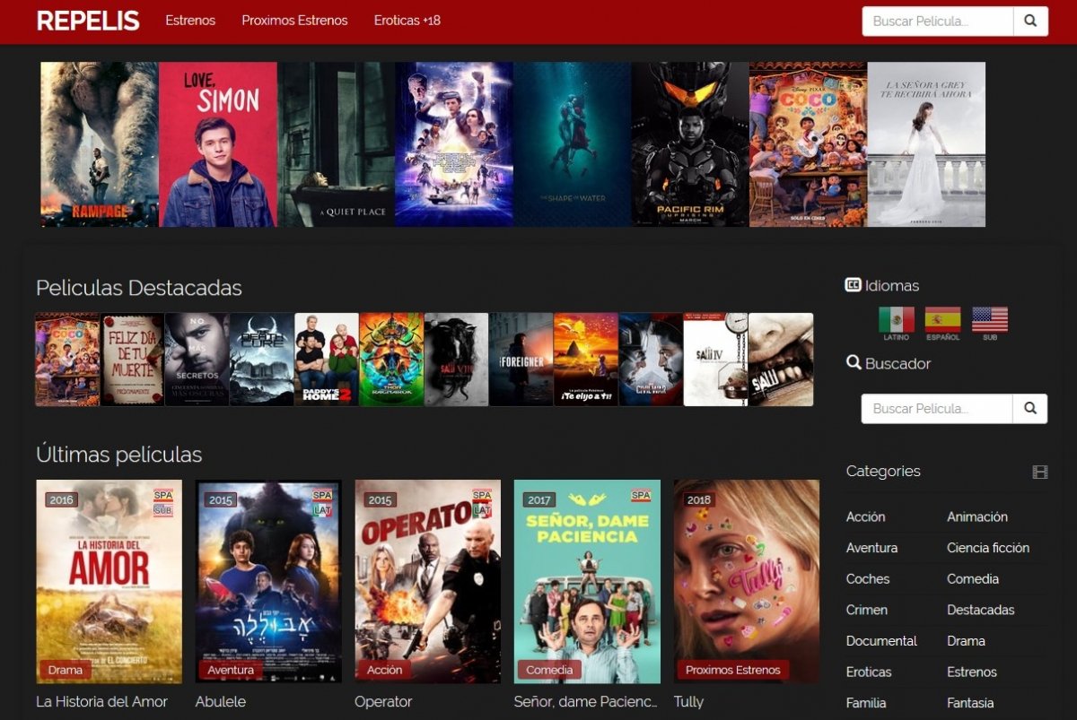Image resolution: width=1077 pixels, height=720 pixels.
Task: Click the Abulele title text
Action: (221, 702)
